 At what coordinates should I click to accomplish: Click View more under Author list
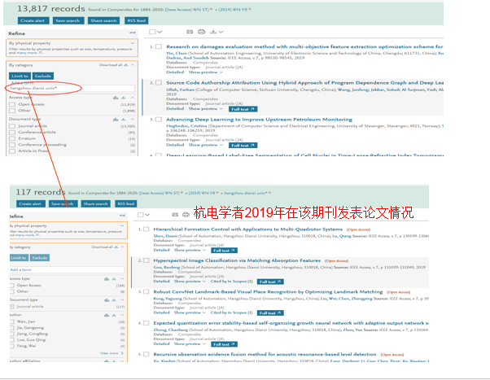112,353
